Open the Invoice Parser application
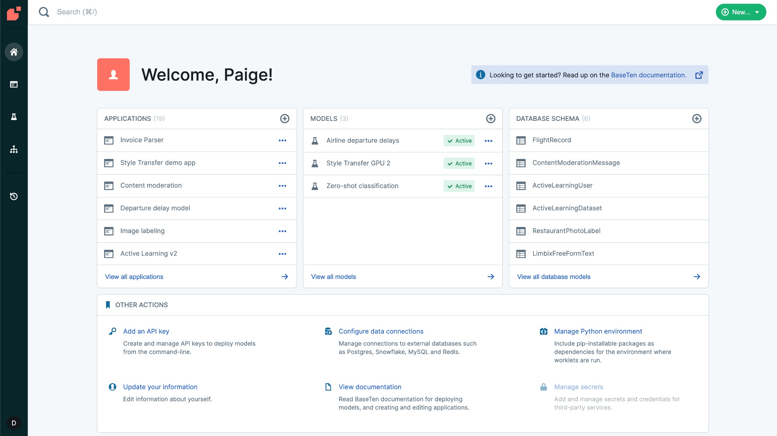Image resolution: width=777 pixels, height=436 pixels. coord(197,140)
